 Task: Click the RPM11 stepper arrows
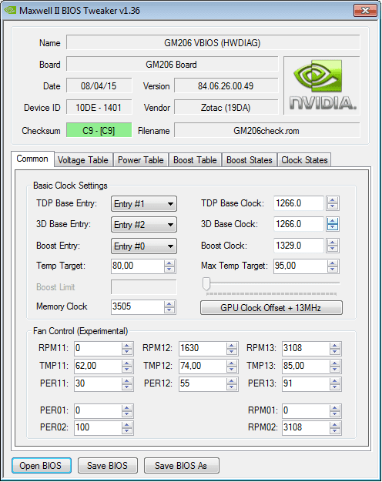[x=127, y=349]
